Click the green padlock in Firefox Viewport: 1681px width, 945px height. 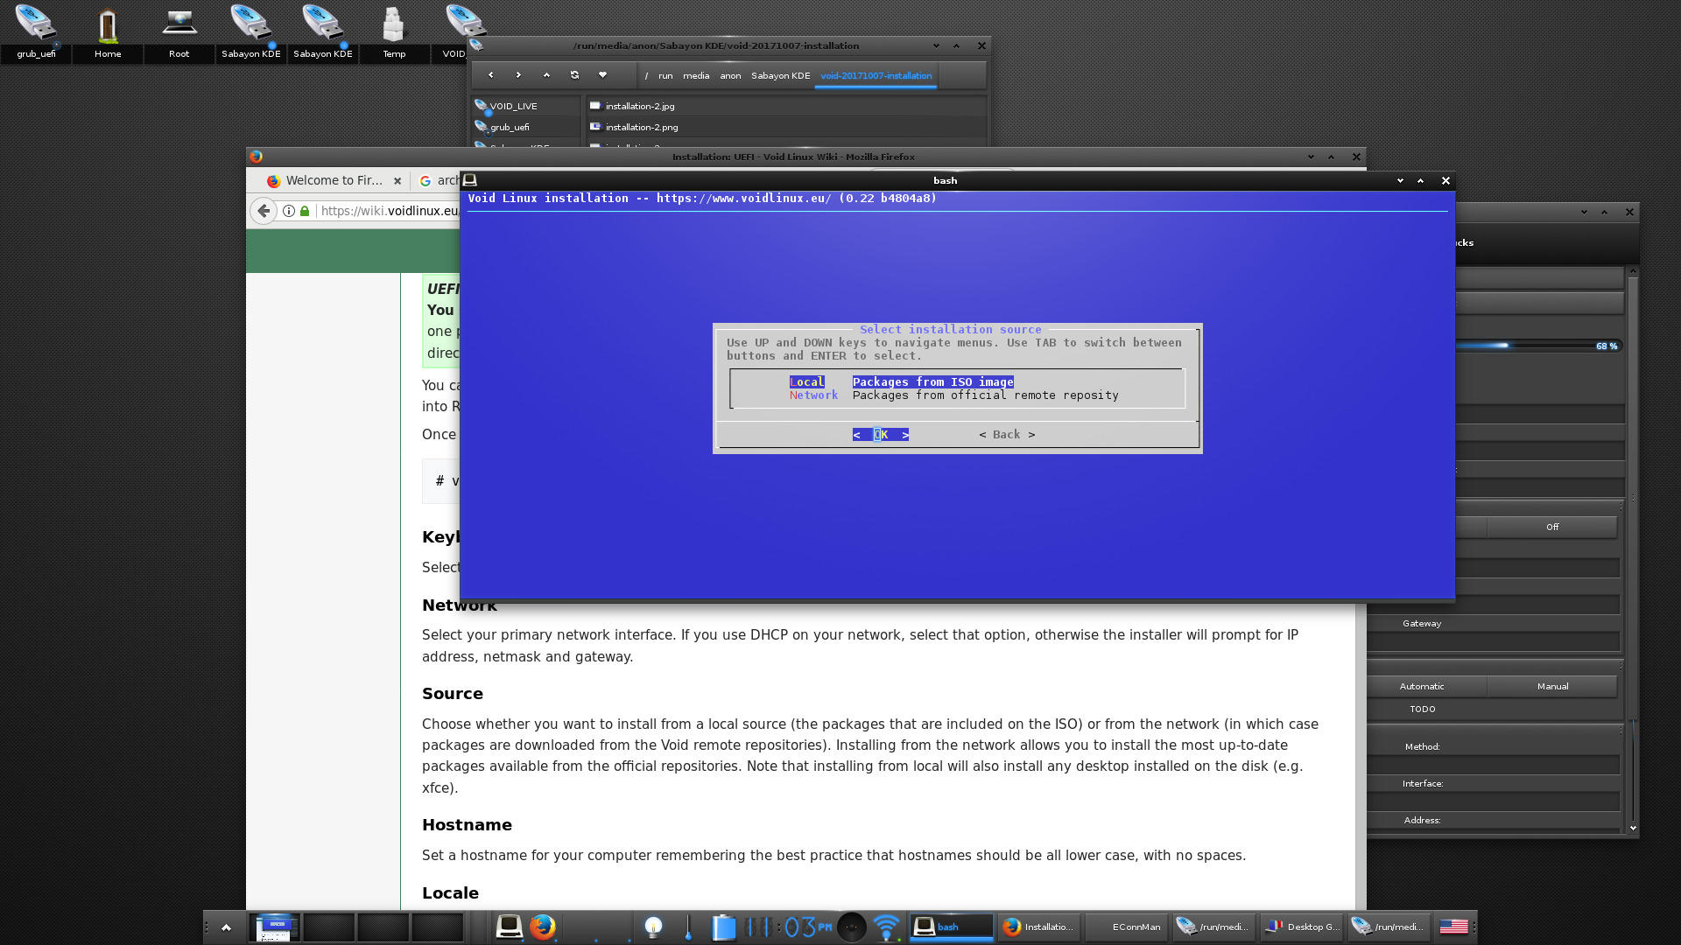[x=305, y=211]
